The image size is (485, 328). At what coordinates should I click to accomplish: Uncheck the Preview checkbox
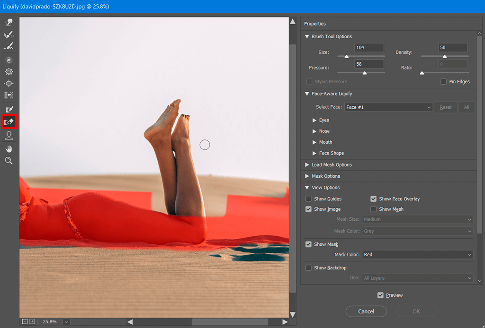[x=380, y=295]
